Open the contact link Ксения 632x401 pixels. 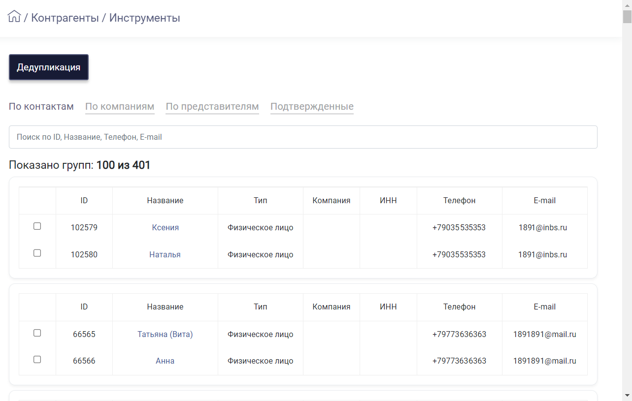click(x=165, y=227)
